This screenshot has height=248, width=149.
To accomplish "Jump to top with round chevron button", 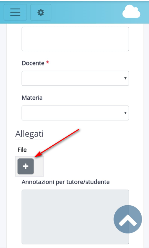I will [x=128, y=219].
